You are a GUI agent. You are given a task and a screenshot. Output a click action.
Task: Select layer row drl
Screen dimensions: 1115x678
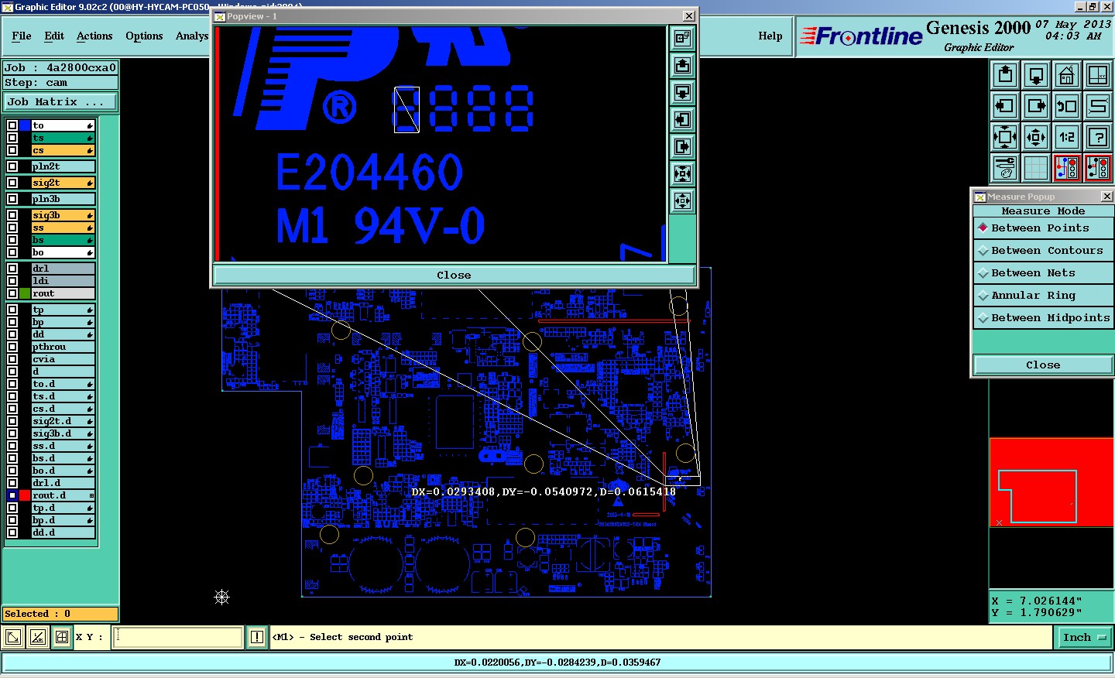pos(63,269)
